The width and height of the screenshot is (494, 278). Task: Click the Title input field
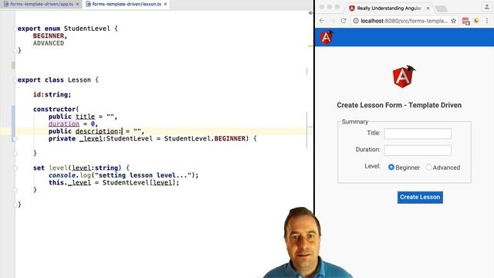[418, 134]
